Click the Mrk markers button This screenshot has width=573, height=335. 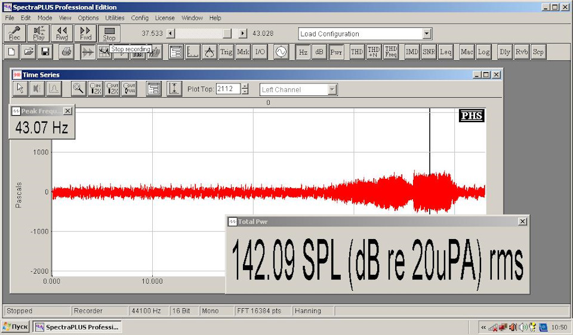click(x=243, y=52)
